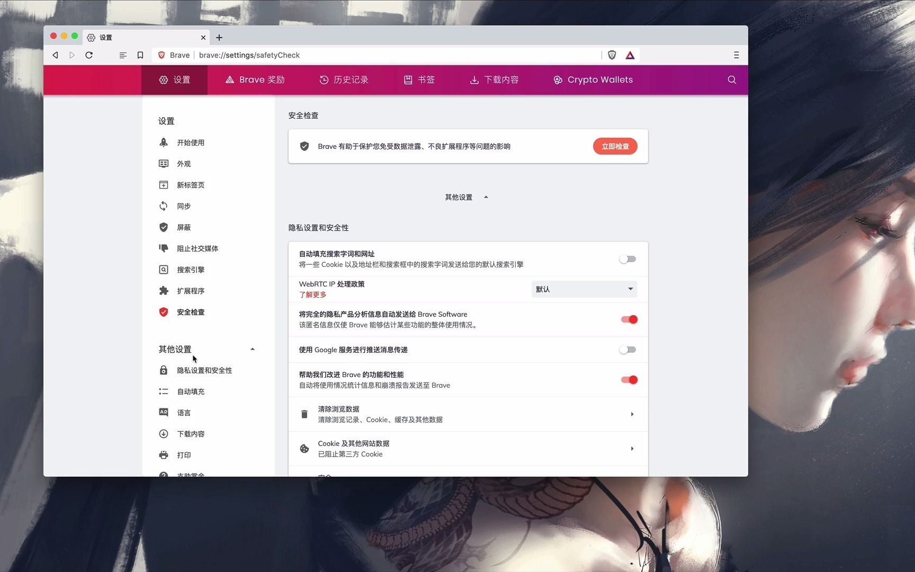Viewport: 915px width, 572px height.
Task: Click the shield icon next to 屏蔽
Action: (164, 227)
